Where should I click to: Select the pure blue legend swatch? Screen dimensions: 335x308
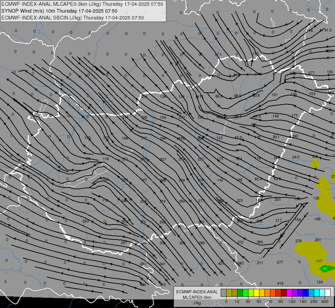(306, 293)
